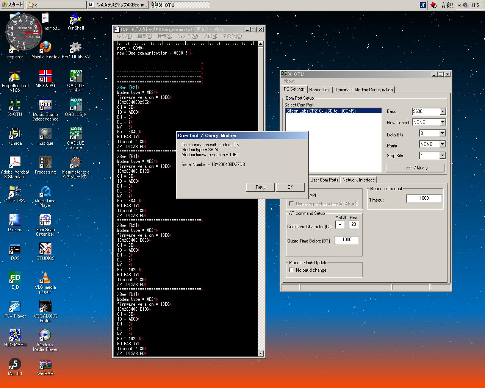
Task: Switch to the Modem Configuration tab
Action: click(373, 90)
